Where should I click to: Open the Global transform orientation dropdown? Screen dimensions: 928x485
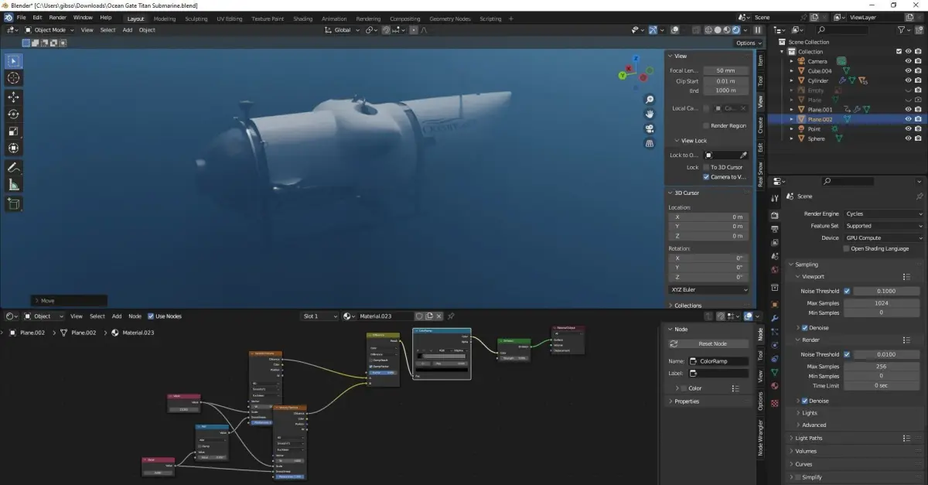tap(343, 30)
